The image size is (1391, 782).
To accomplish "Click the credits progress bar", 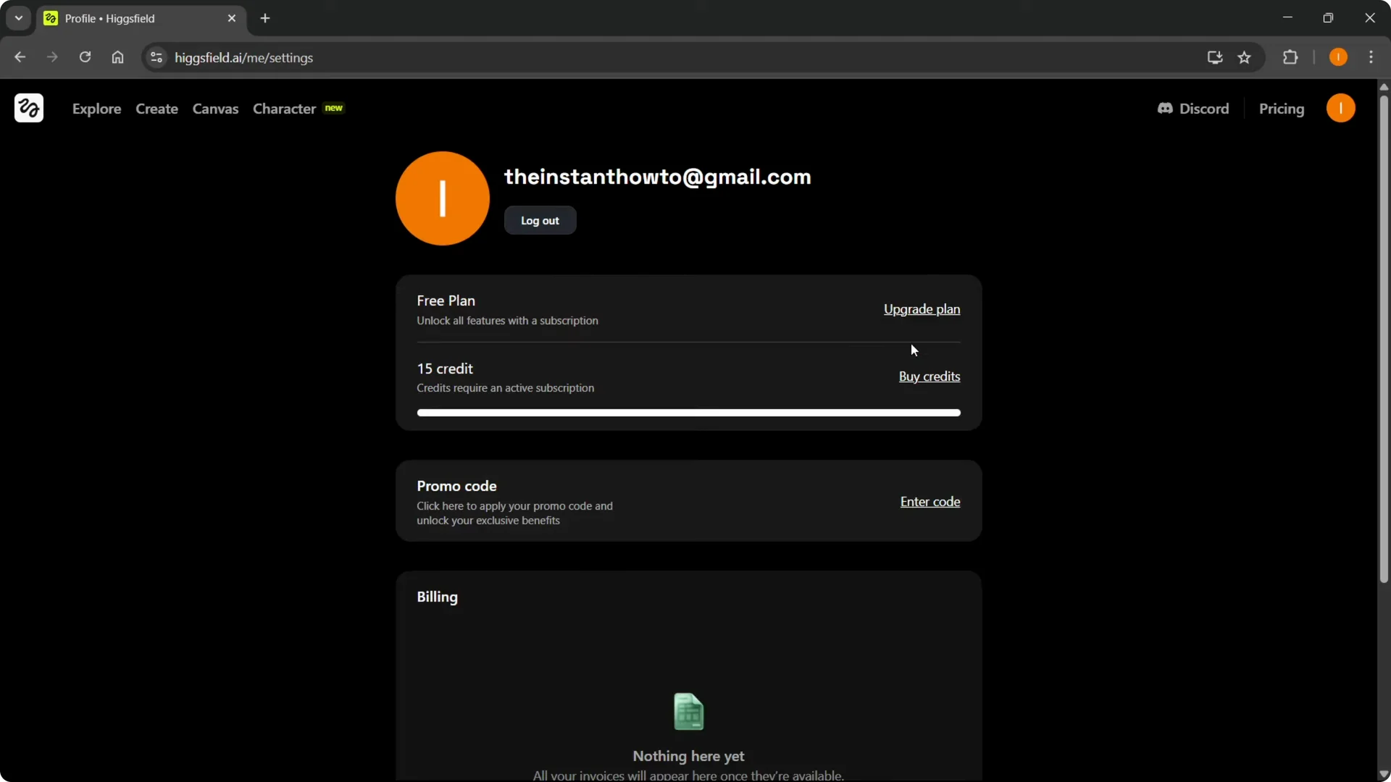I will tap(688, 413).
